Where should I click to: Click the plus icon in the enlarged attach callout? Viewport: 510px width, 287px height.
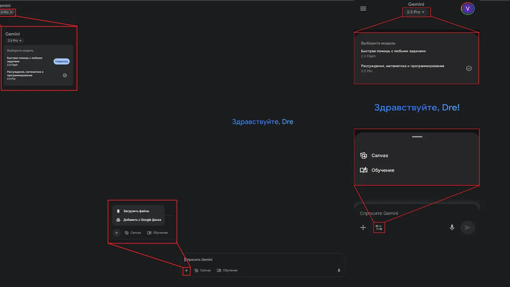[x=116, y=232]
